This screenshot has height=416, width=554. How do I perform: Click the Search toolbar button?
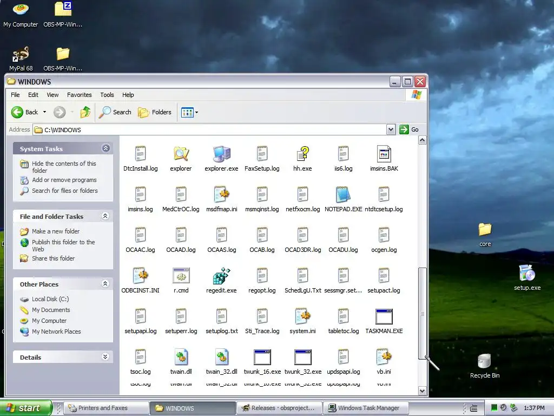115,112
